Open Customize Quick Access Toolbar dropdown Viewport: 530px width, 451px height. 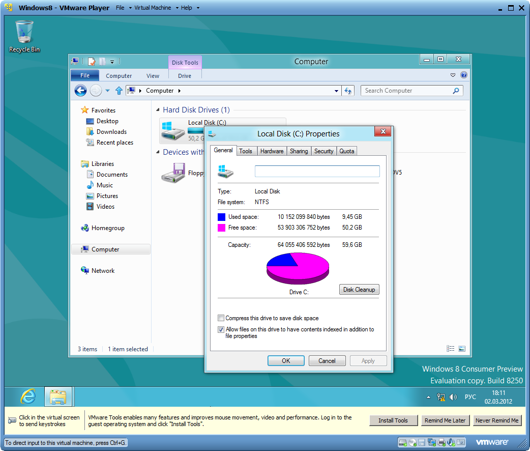tap(112, 62)
